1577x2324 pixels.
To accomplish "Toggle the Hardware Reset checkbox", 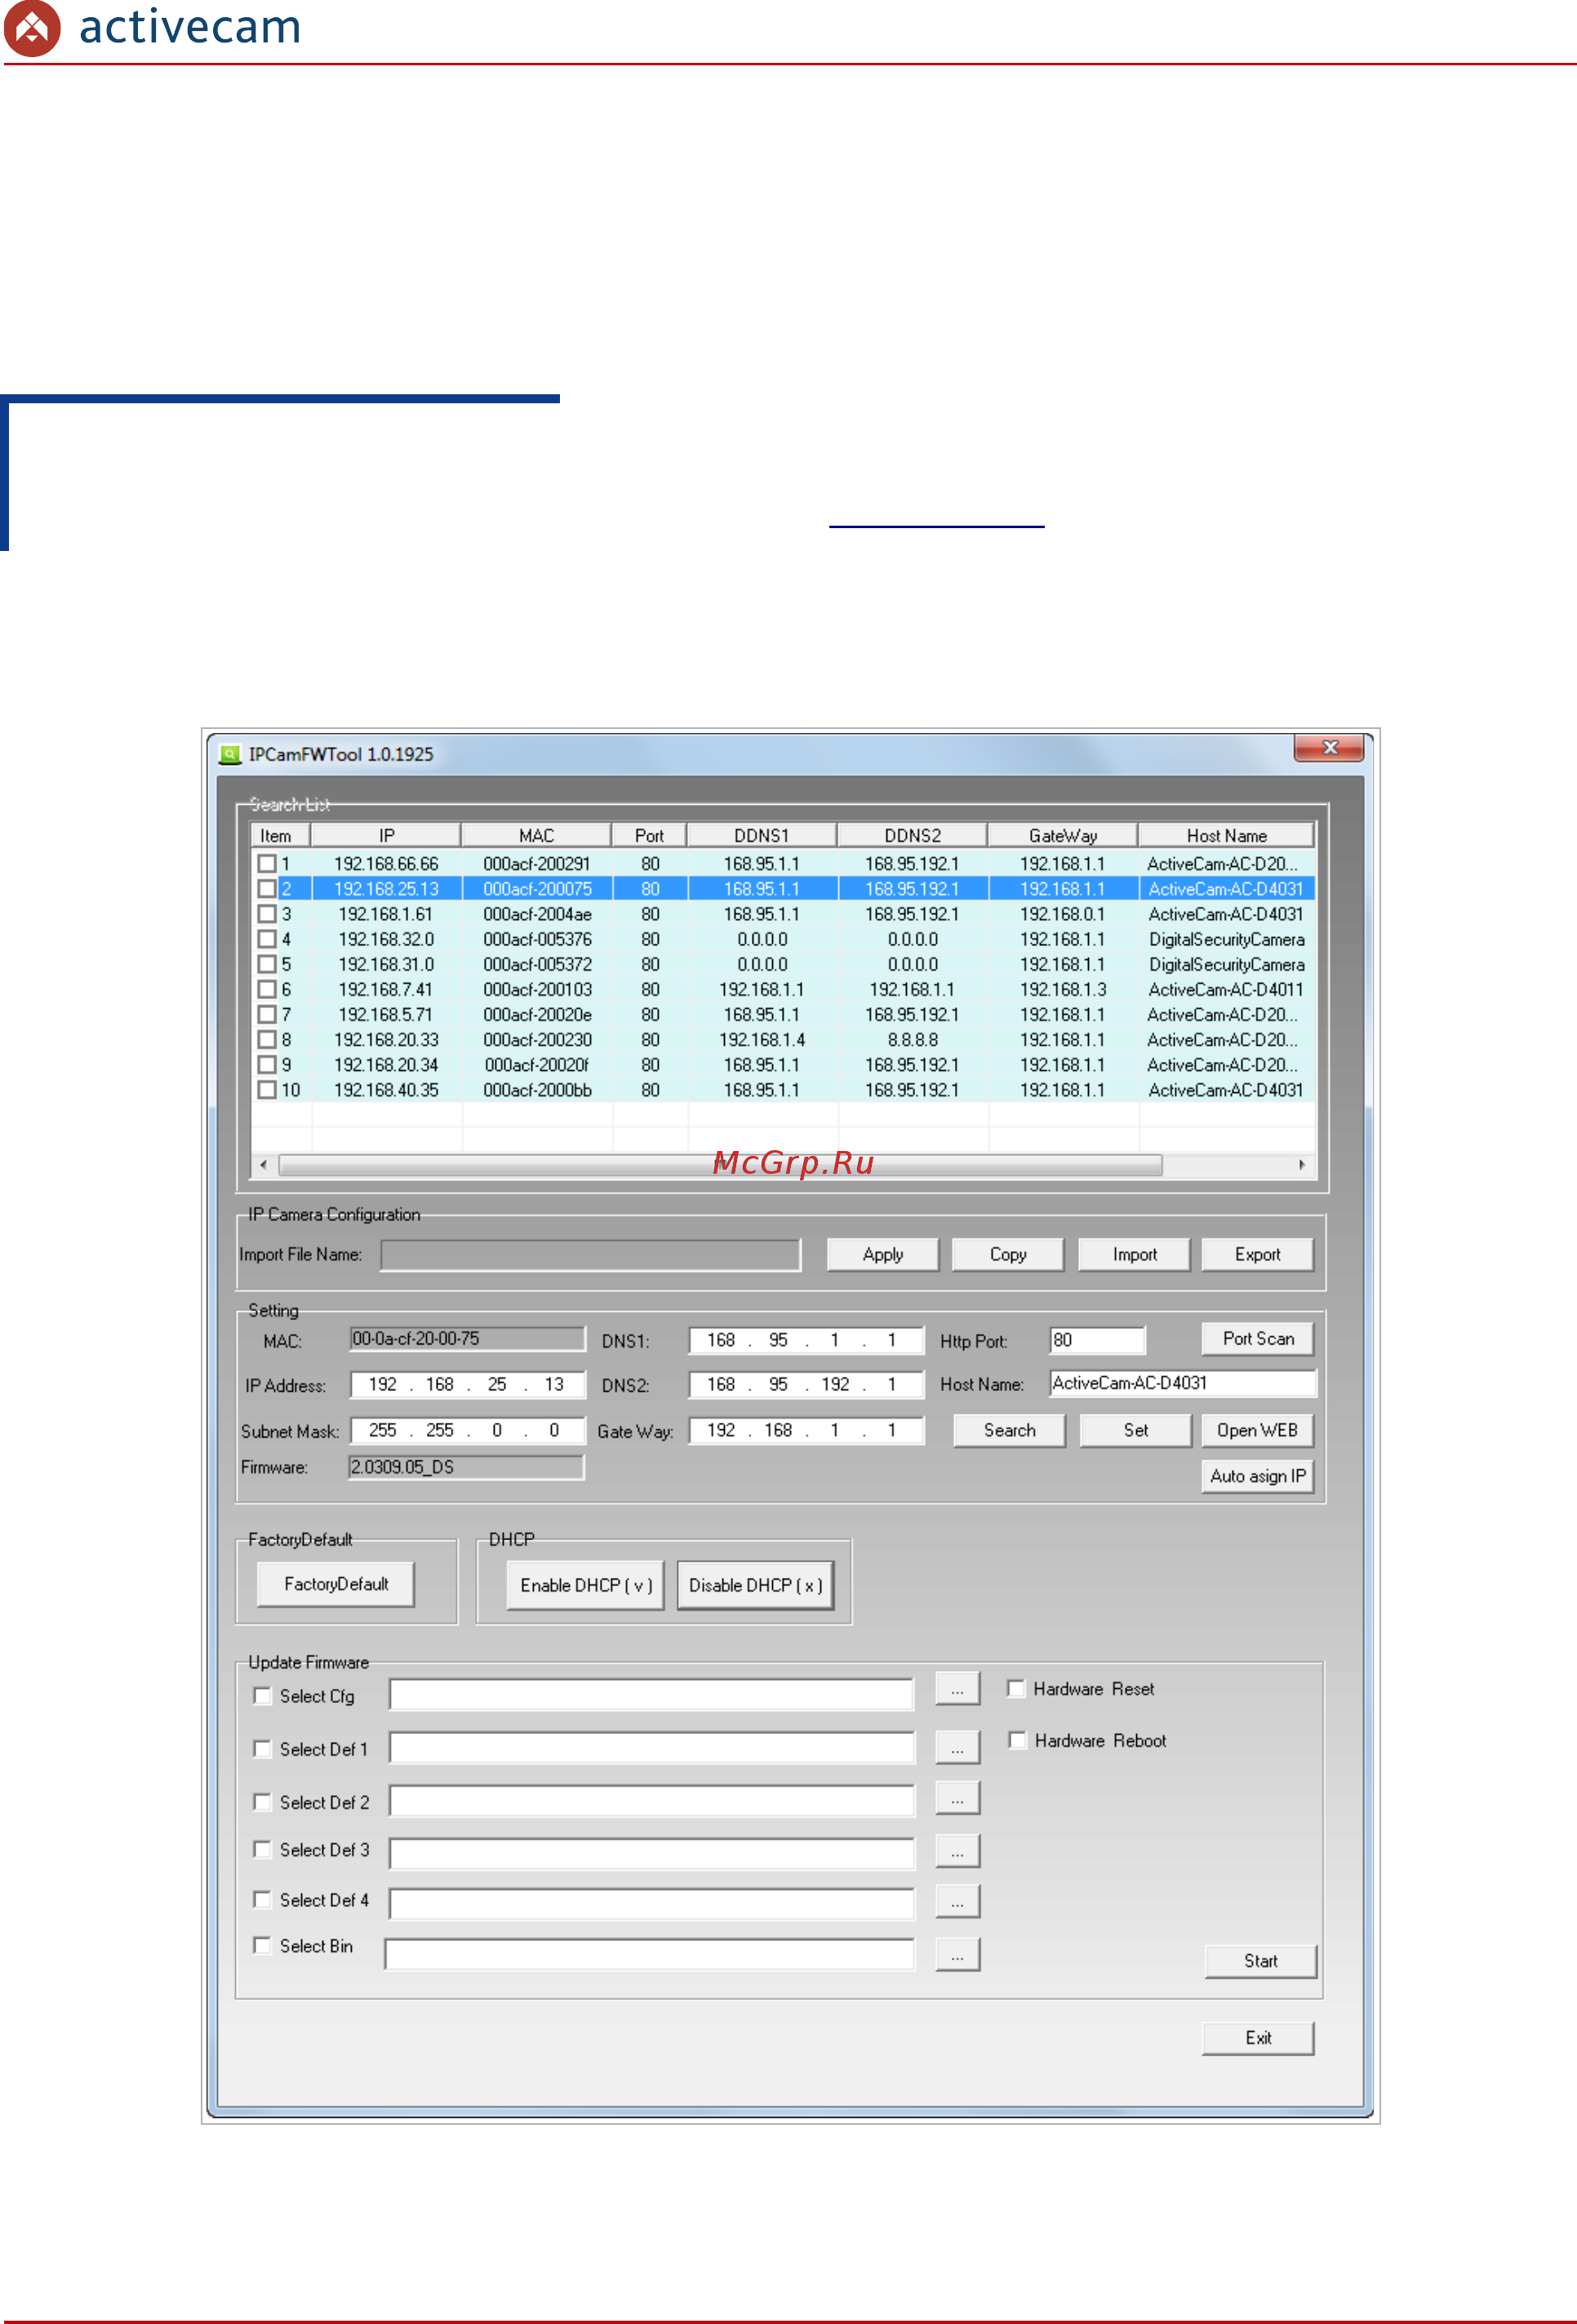I will (1016, 1688).
